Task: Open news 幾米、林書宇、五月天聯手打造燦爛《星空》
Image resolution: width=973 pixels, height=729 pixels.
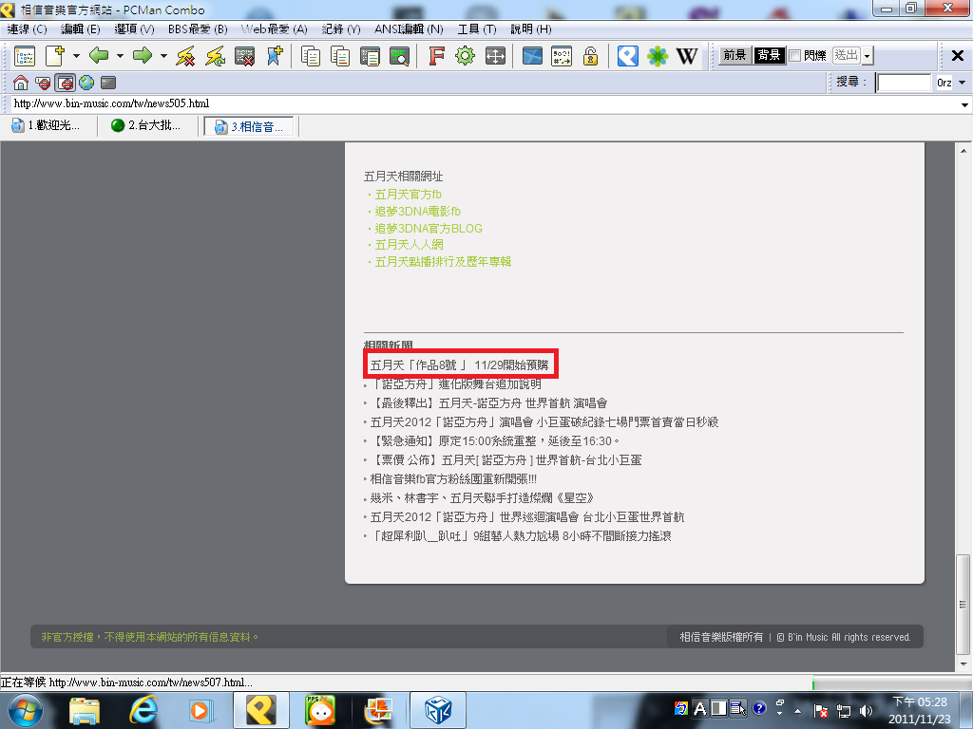Action: point(482,497)
